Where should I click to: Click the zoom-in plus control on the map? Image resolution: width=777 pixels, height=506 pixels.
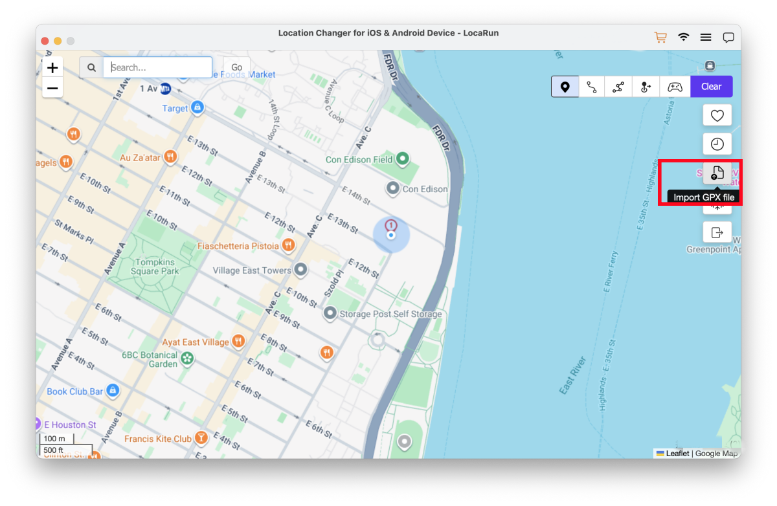pos(52,67)
